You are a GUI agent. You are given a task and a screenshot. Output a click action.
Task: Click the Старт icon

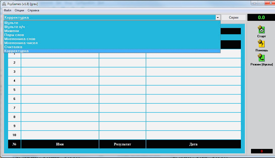click(x=261, y=30)
